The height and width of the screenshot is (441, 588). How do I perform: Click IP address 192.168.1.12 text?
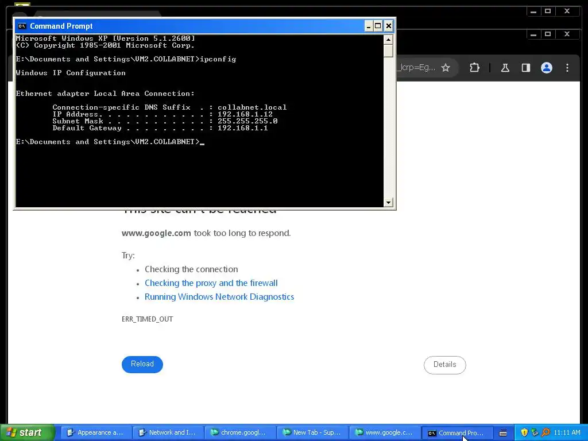pyautogui.click(x=245, y=114)
